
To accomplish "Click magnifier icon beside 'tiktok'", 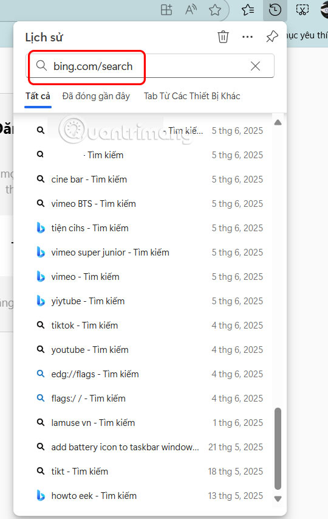I will pos(41,325).
